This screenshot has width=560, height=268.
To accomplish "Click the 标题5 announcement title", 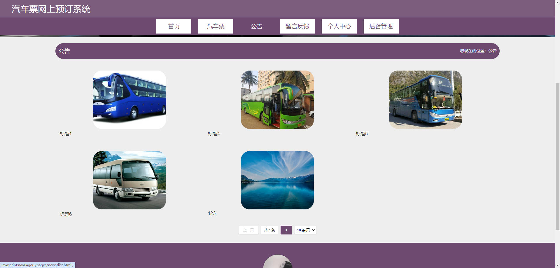I will pyautogui.click(x=362, y=134).
